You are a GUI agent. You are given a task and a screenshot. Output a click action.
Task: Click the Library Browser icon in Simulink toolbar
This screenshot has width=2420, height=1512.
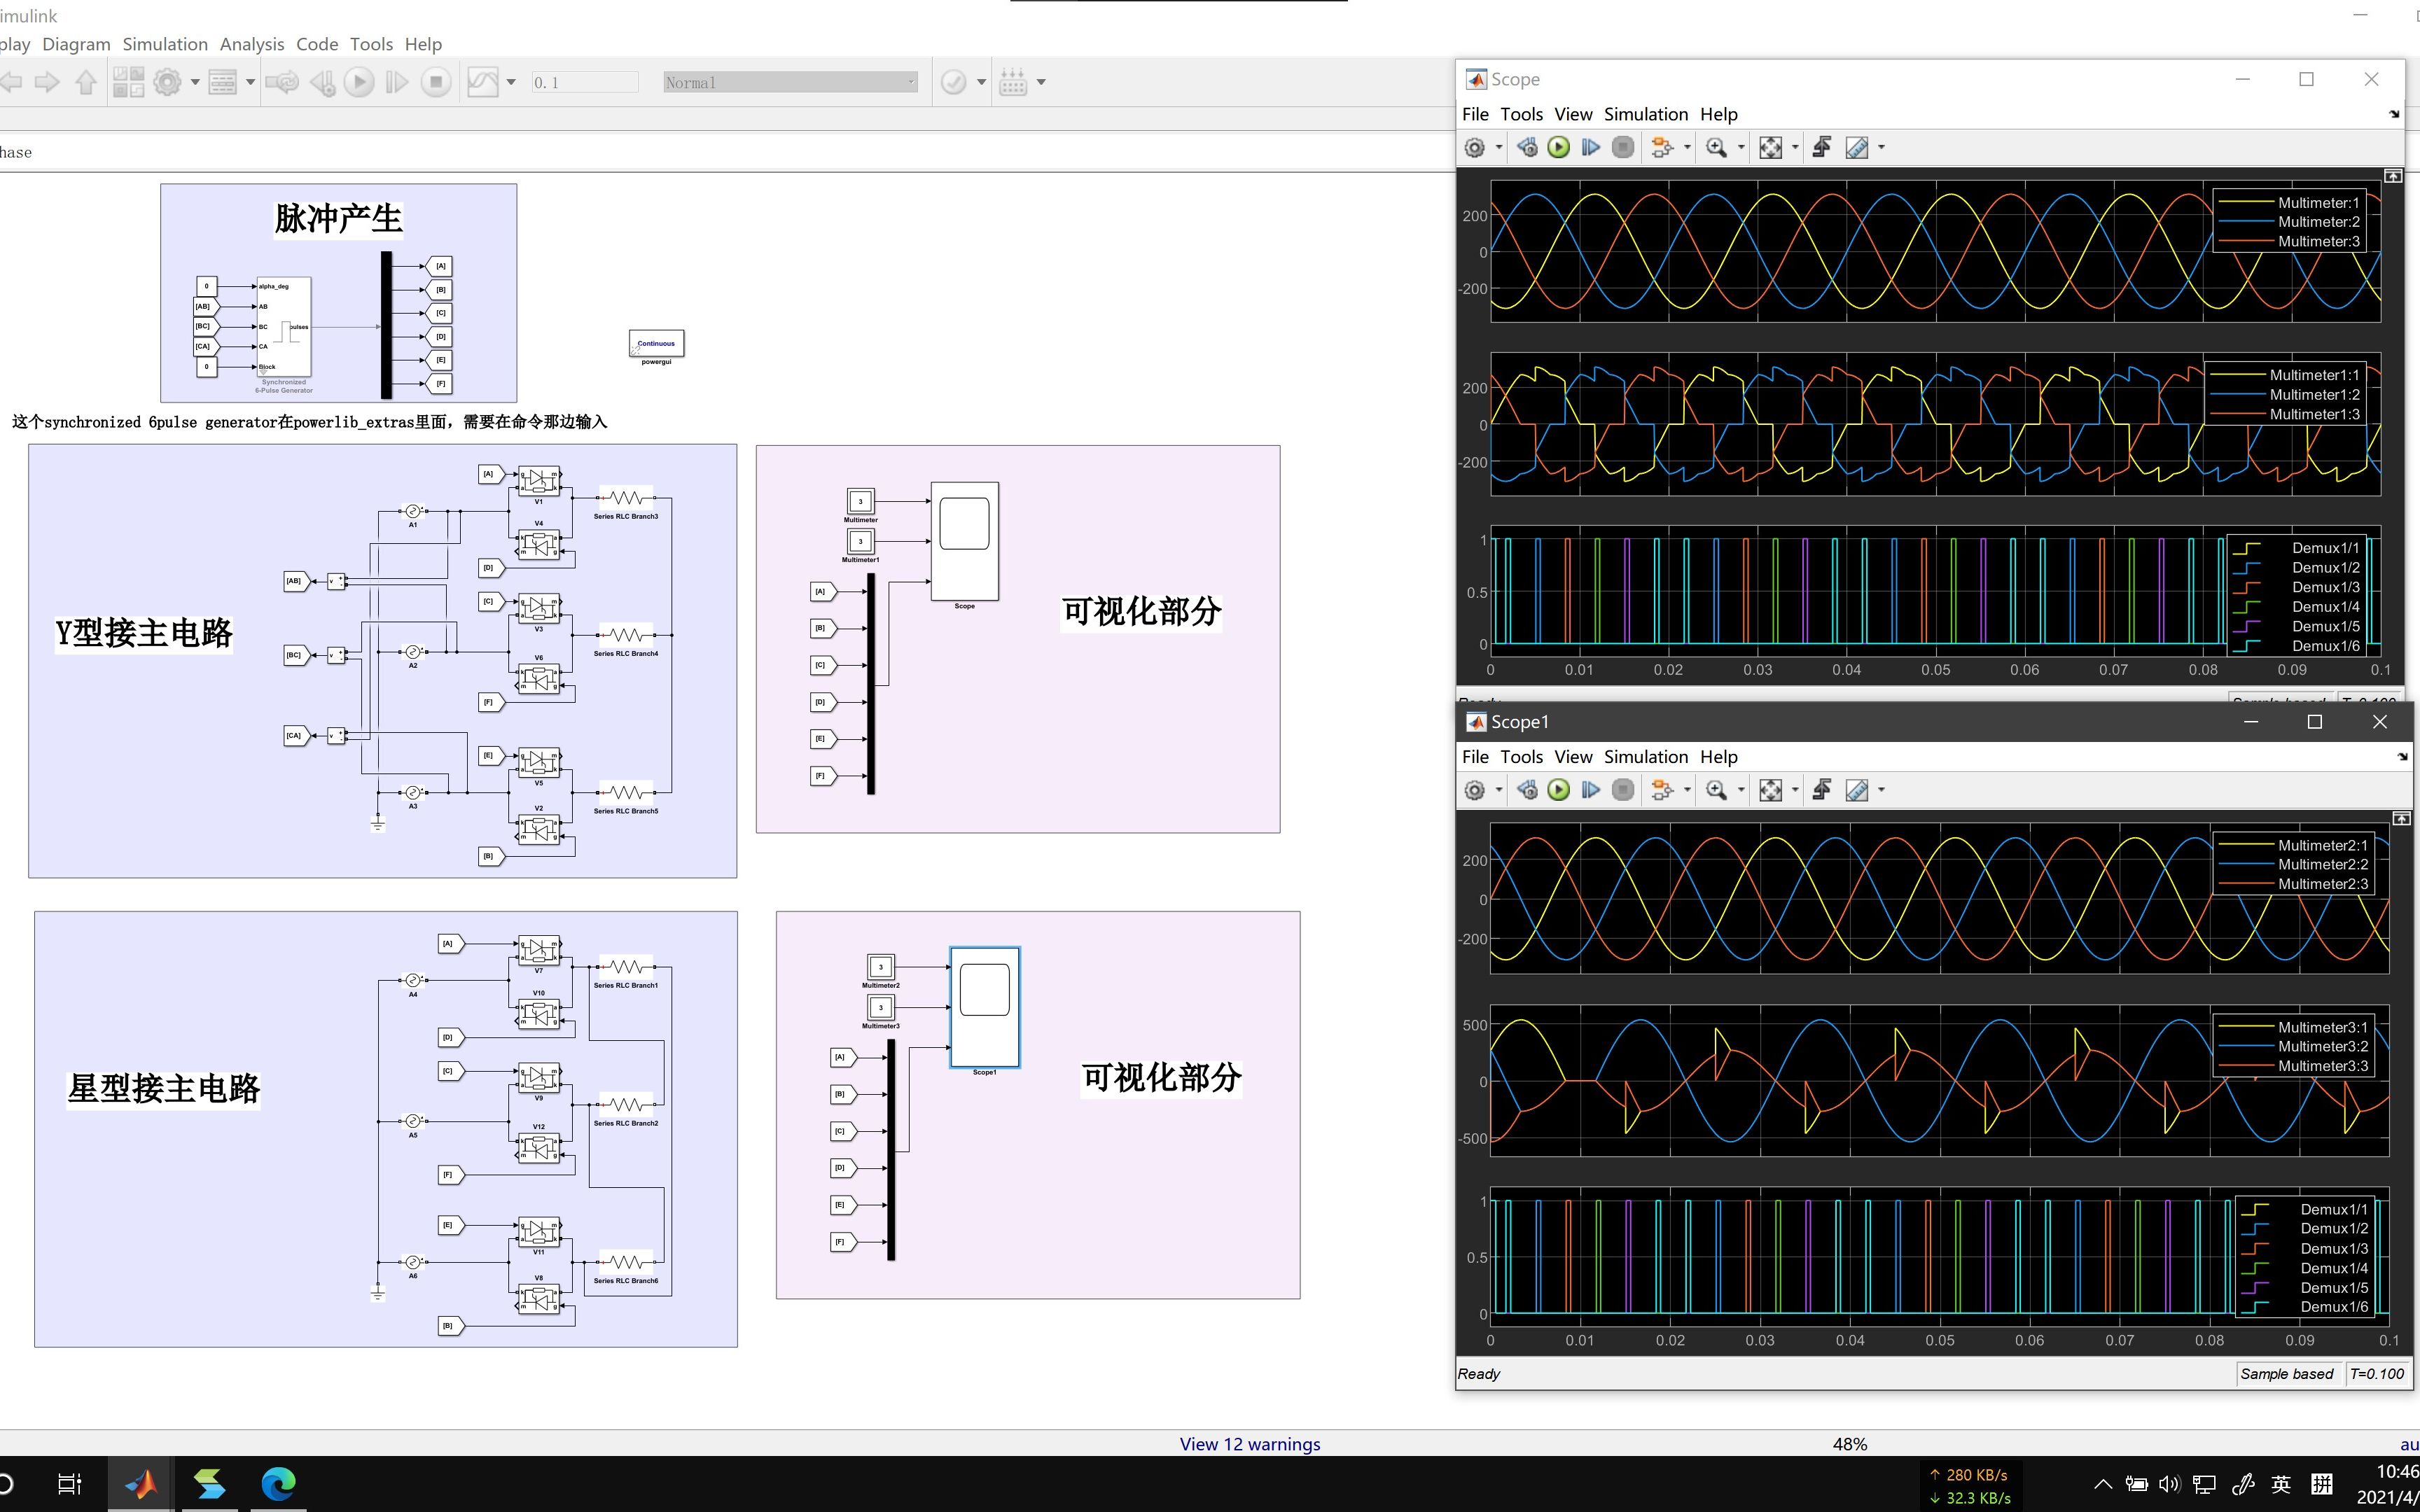point(128,82)
